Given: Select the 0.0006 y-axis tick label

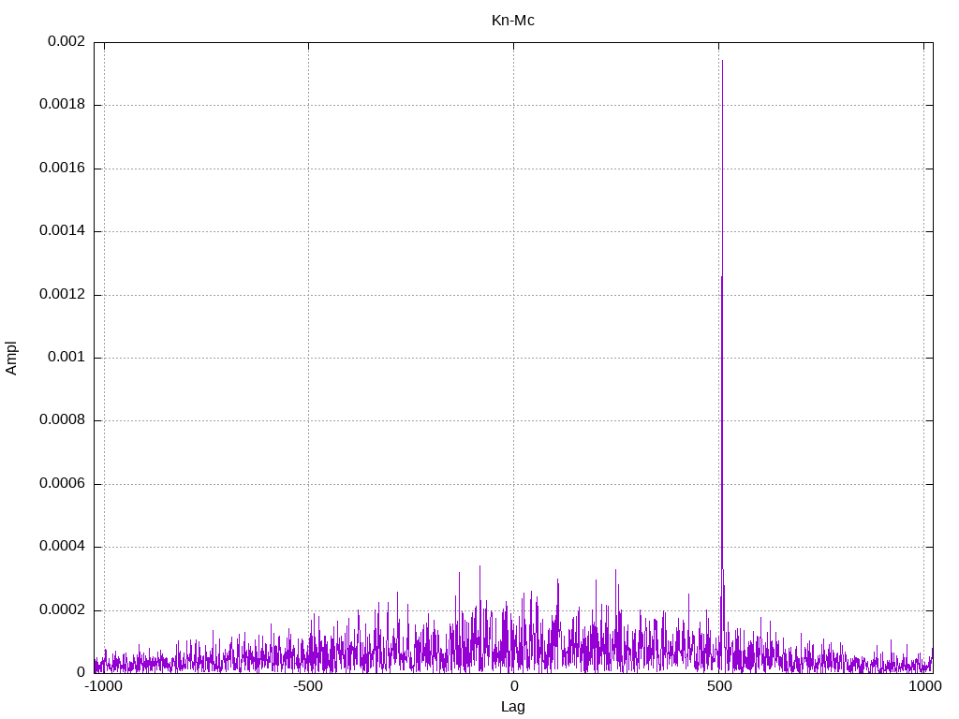Looking at the screenshot, I should [x=62, y=484].
